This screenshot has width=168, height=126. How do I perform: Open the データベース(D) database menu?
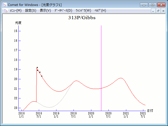click(x=63, y=10)
